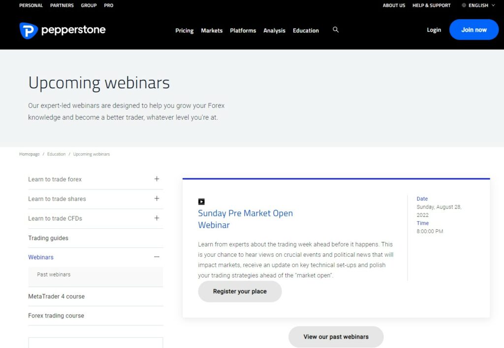Click the Pepperstone logo icon
This screenshot has width=504, height=348.
[x=29, y=31]
